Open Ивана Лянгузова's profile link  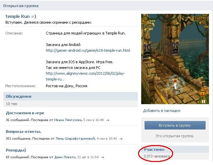[68, 120]
